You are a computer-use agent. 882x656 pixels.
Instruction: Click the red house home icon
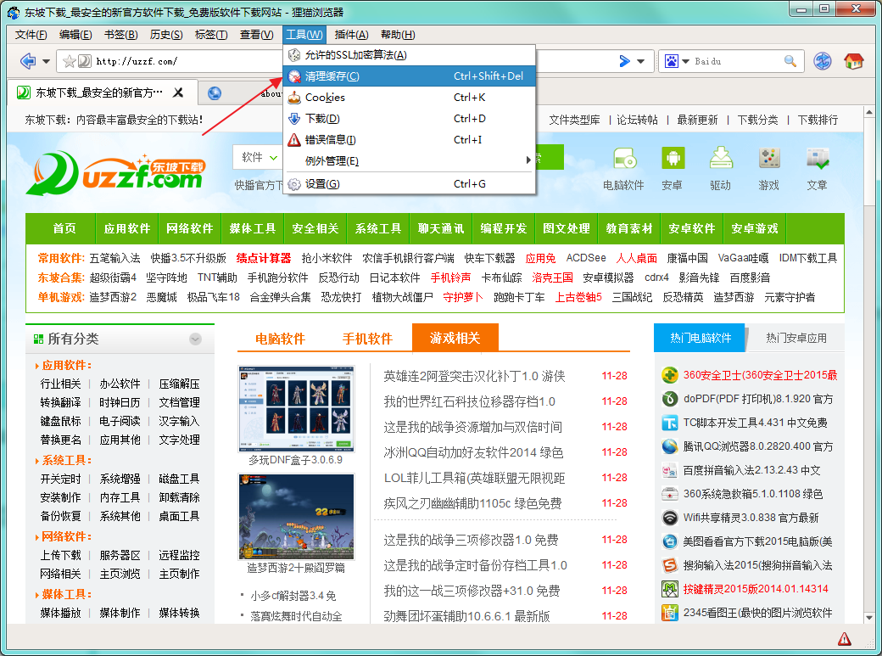click(x=853, y=61)
